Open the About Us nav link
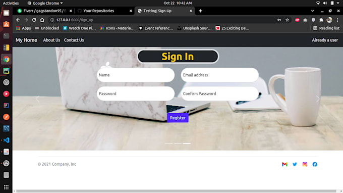 tap(51, 40)
